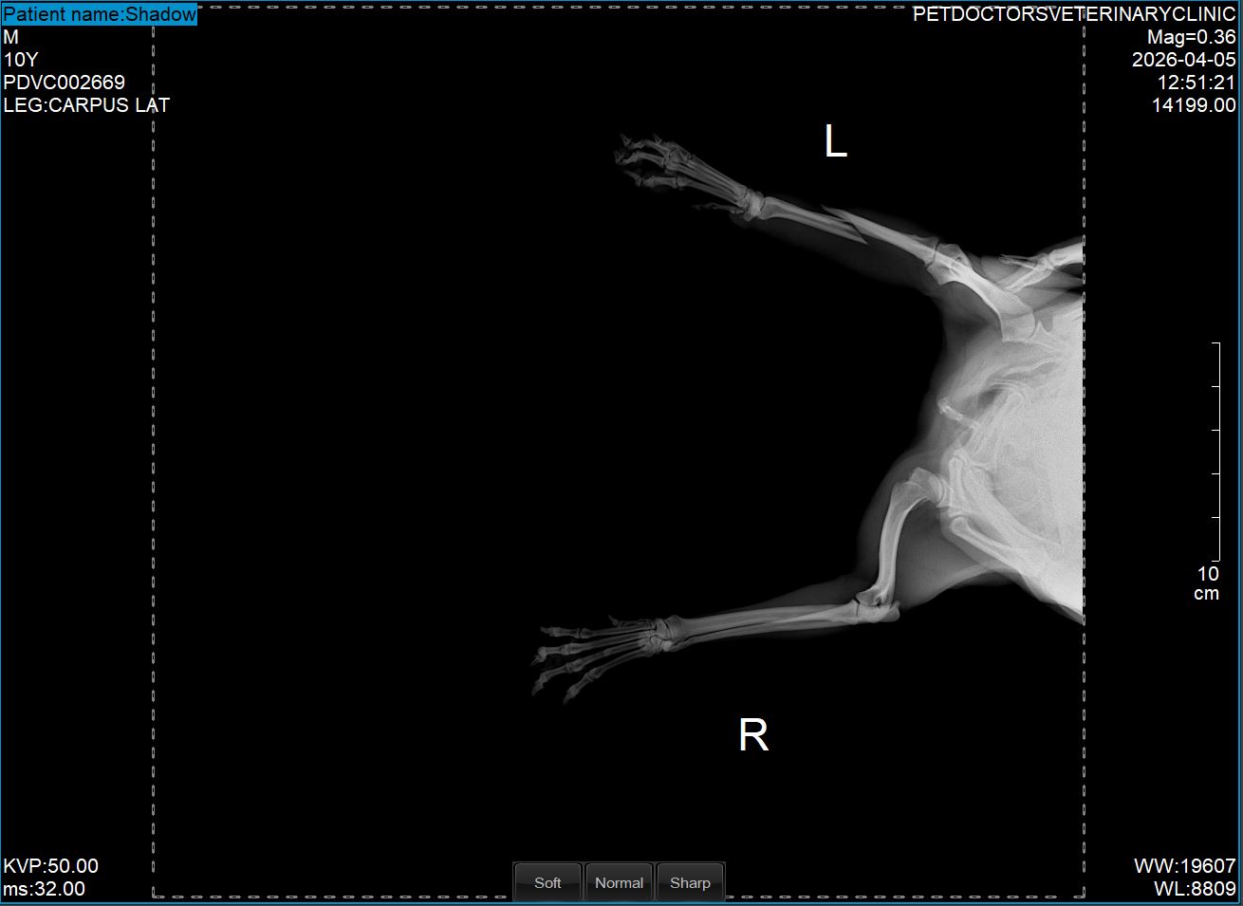This screenshot has width=1243, height=906.
Task: Click the WW:19607 window width value
Action: (x=1185, y=866)
